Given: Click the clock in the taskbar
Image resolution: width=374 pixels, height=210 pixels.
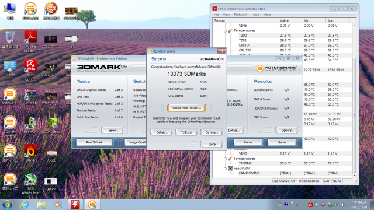Looking at the screenshot, I should pos(359,205).
